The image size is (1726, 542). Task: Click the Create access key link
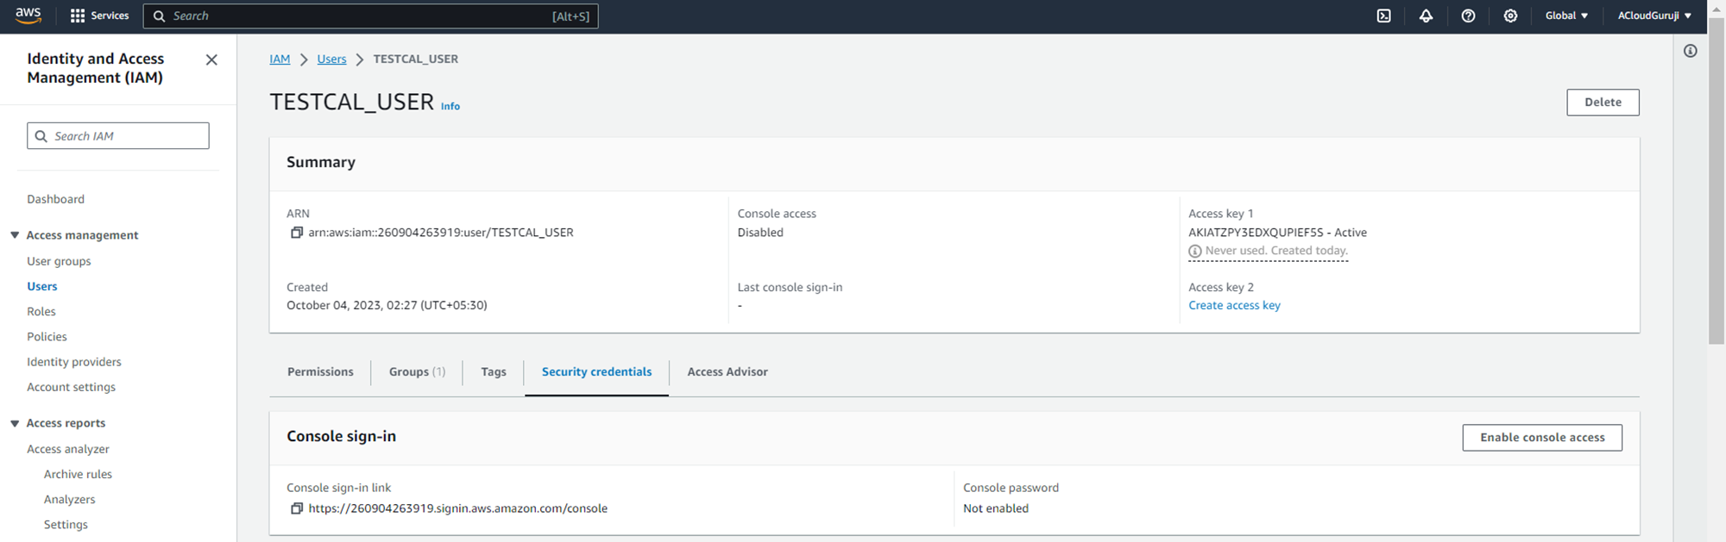pyautogui.click(x=1234, y=306)
